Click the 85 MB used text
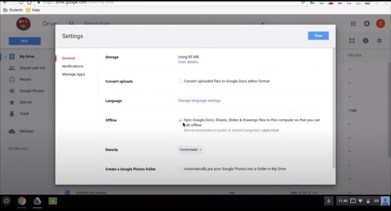Screen dimensions: 391x211 click(x=18, y=149)
